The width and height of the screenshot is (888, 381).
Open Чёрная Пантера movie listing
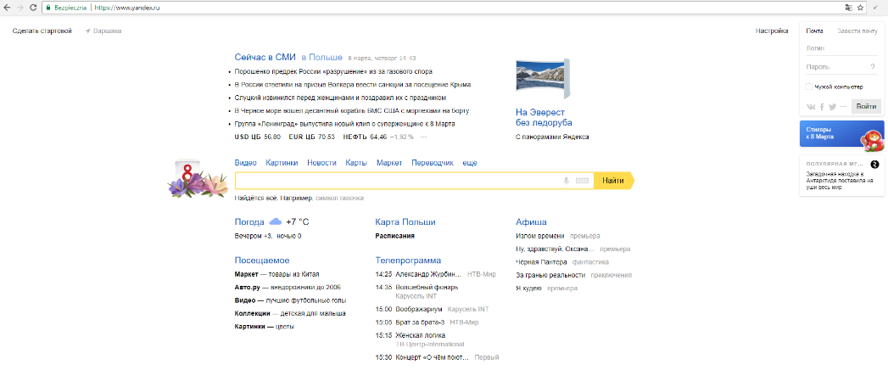pos(541,262)
